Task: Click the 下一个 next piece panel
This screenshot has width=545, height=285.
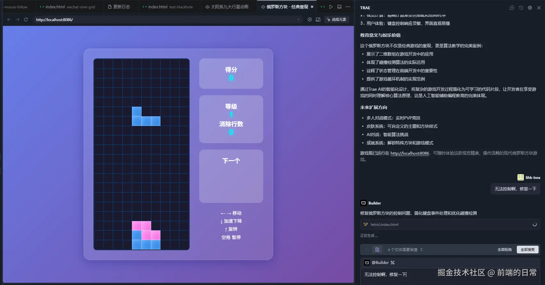Action: point(231,176)
